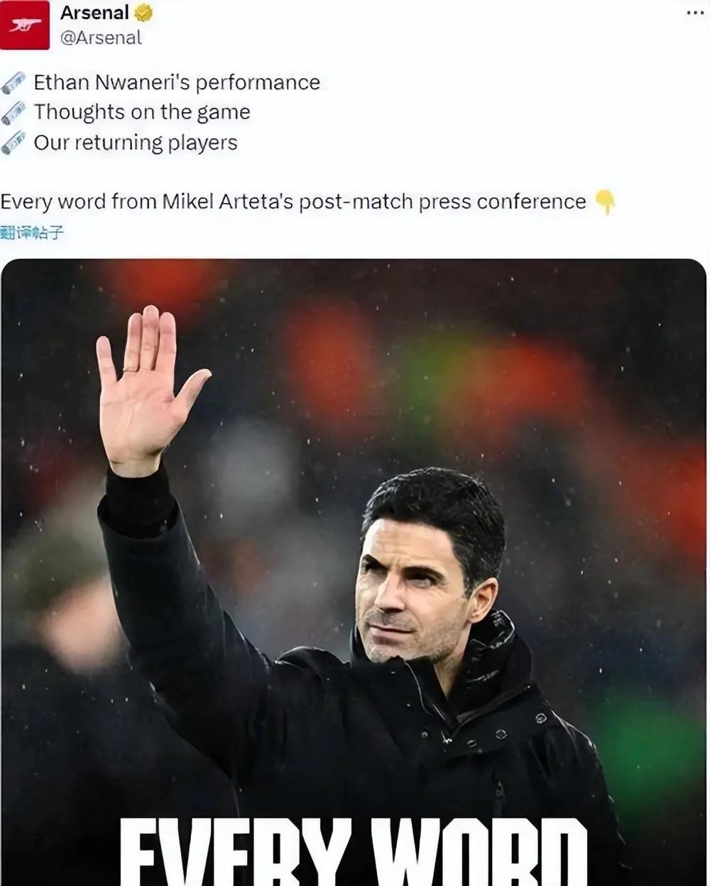The height and width of the screenshot is (886, 710).
Task: Click newspaper emoji beside Thoughts on the game
Action: coord(13,113)
